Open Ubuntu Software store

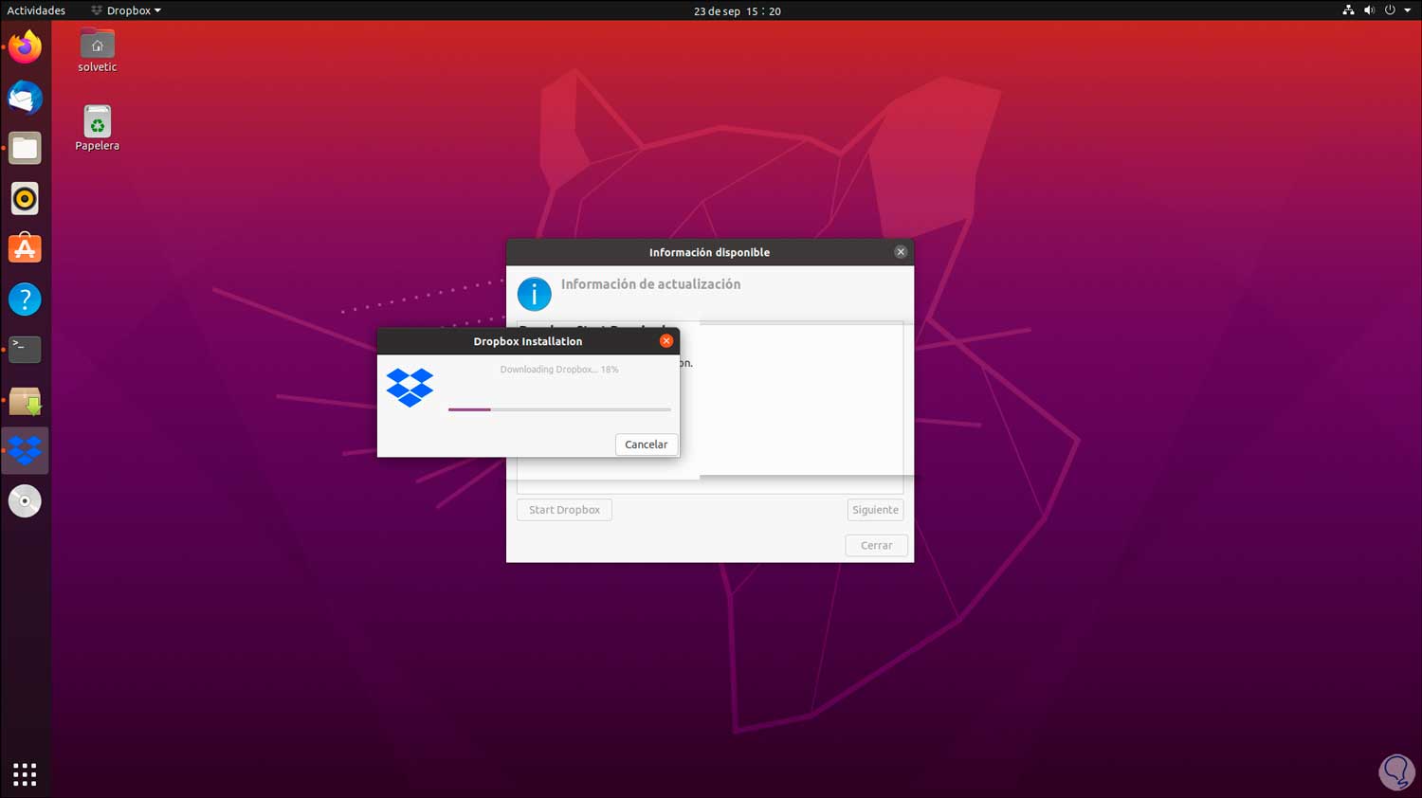tap(26, 248)
